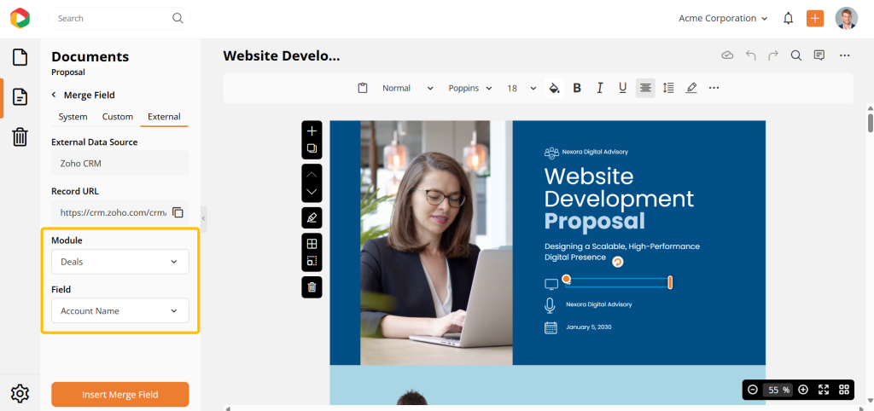
Task: Click the highlighter pen icon in toolbar
Action: coord(691,88)
